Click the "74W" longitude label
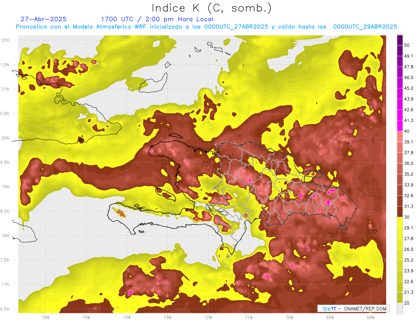The height and width of the screenshot is (322, 416). click(127, 317)
